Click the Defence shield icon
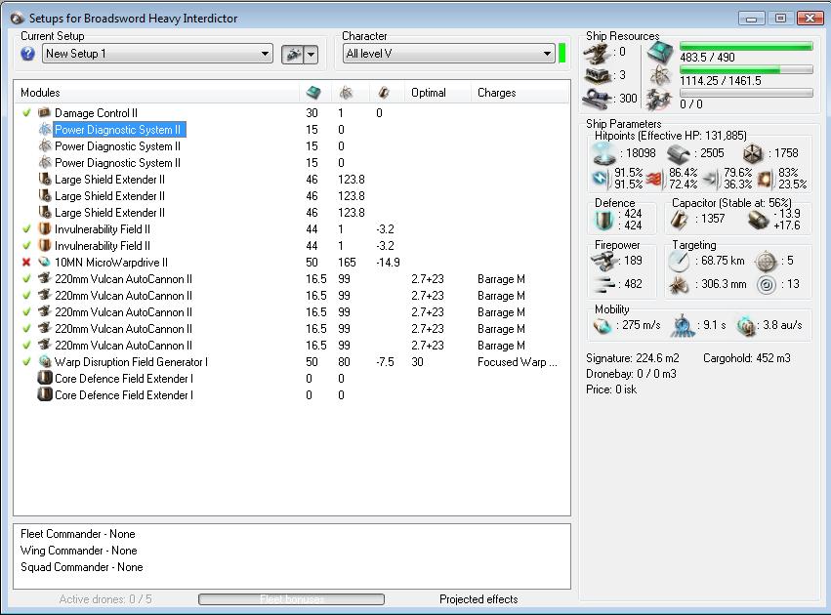 603,220
